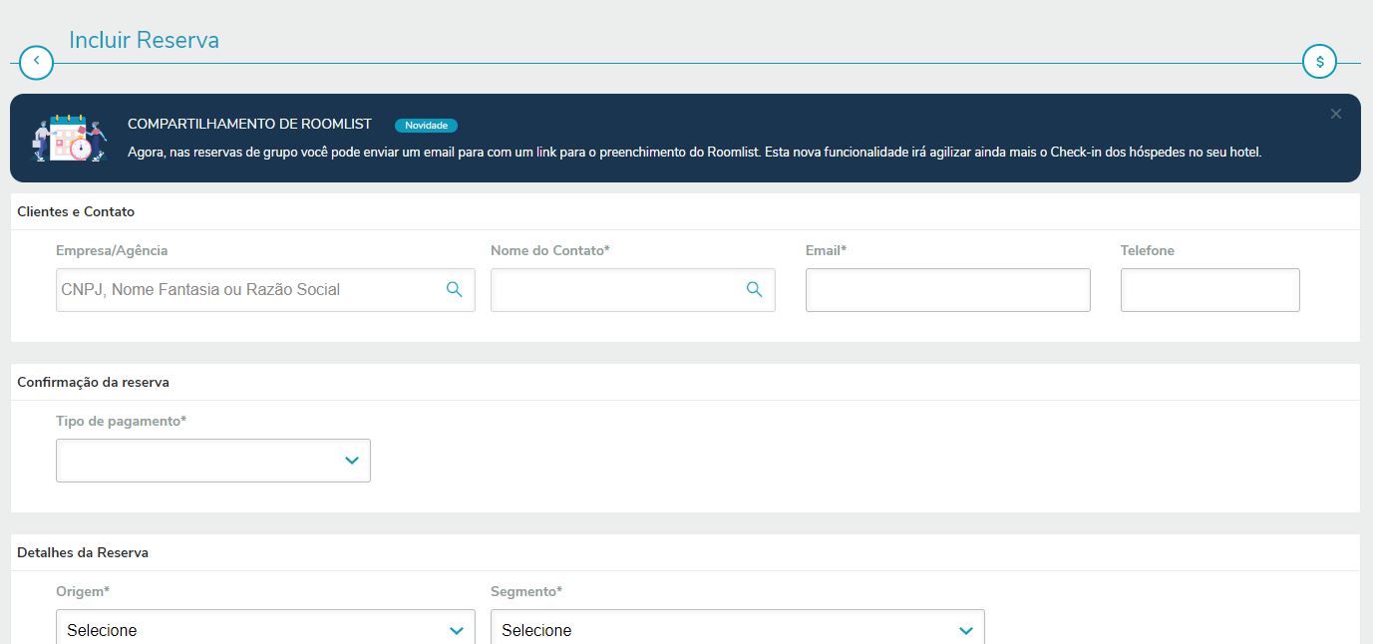Expand the Origem Selecione dropdown
This screenshot has height=644, width=1373.
coord(265,628)
